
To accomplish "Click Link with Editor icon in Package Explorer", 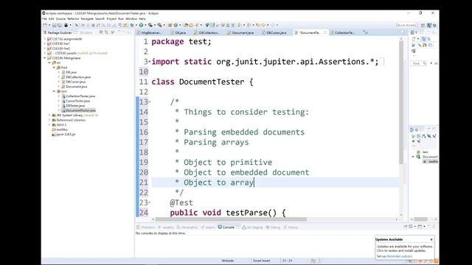I will (106, 32).
